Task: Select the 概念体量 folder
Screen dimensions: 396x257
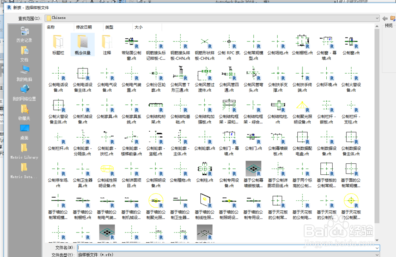Action: point(83,45)
